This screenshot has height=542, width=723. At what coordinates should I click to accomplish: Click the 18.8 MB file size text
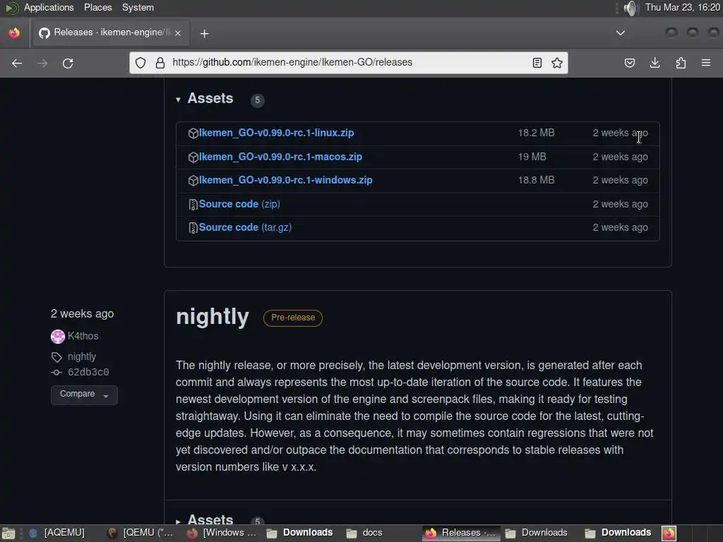point(537,180)
